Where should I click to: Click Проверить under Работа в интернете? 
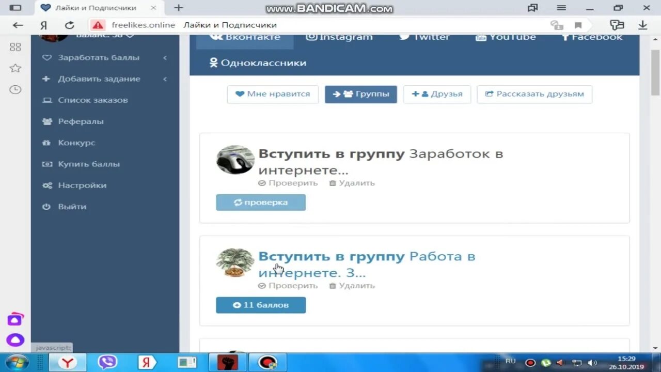point(288,286)
